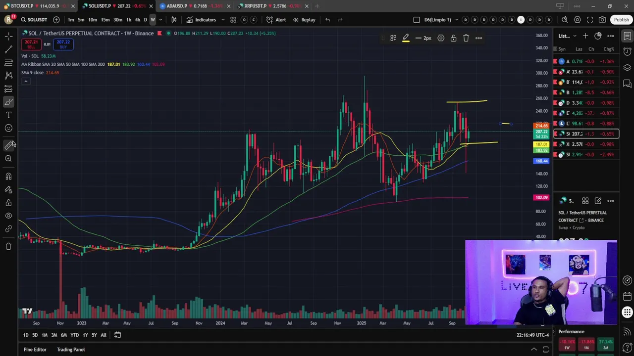Select the trend line drawing tool

point(8,49)
